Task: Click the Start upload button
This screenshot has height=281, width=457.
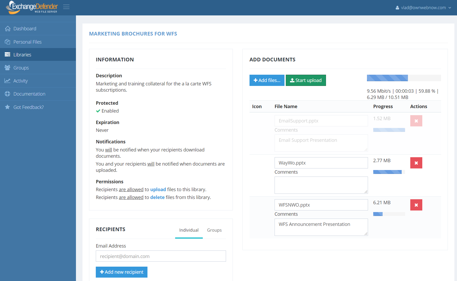Action: (306, 80)
